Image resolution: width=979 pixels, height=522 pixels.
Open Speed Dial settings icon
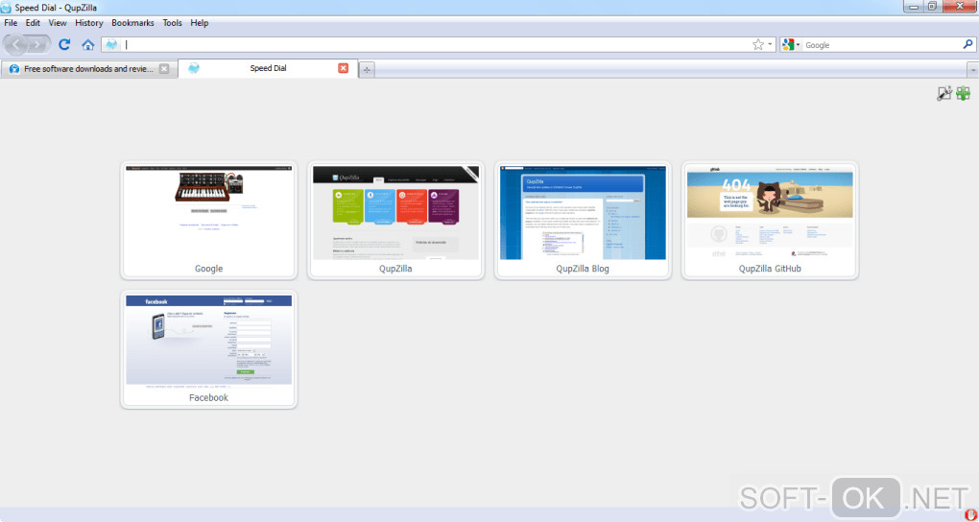click(x=944, y=94)
